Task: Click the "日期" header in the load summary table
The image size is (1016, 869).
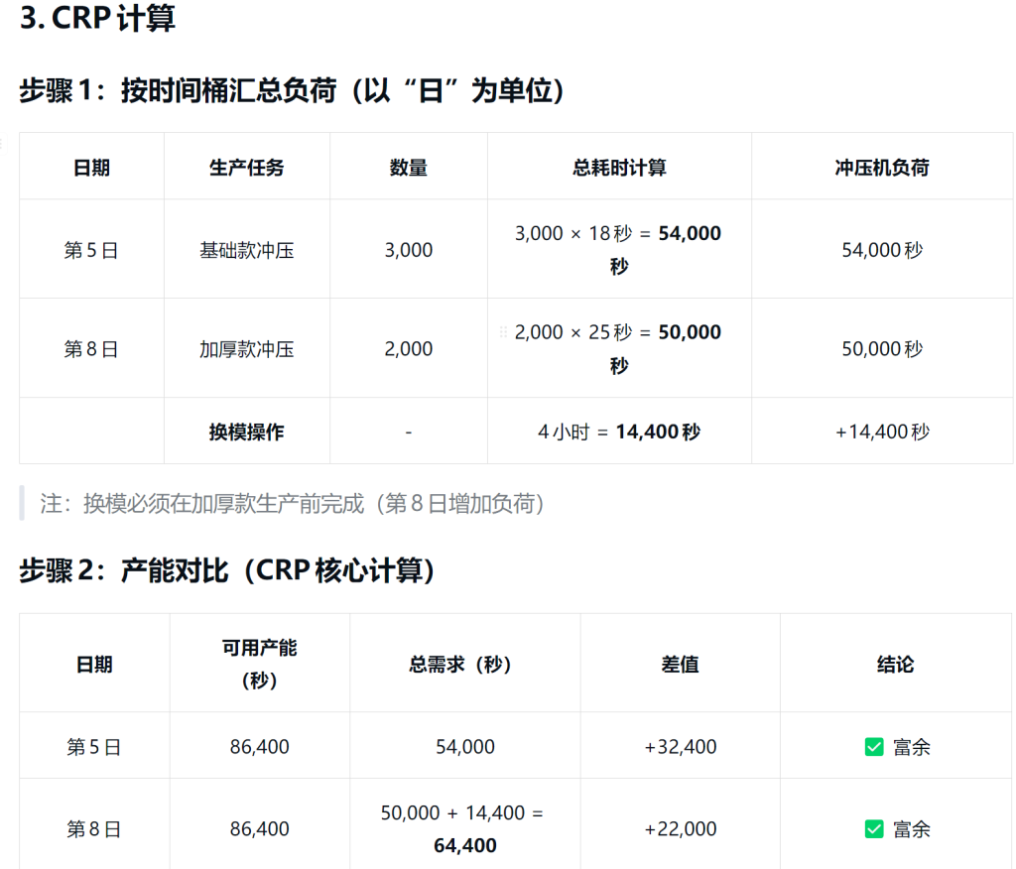Action: point(91,168)
